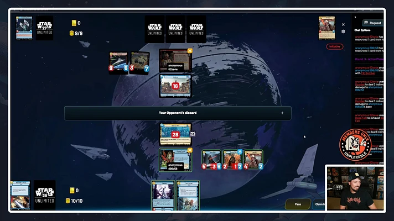Screen dimensions: 394x221
Task: Play the left card in your hand
Action: point(163,196)
